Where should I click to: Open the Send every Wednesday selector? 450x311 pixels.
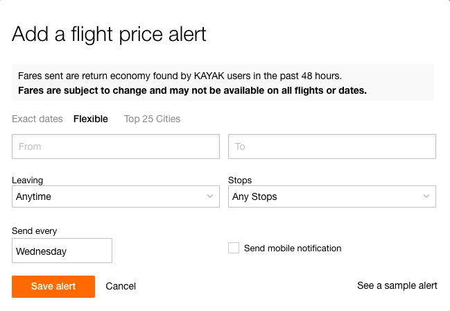(62, 251)
